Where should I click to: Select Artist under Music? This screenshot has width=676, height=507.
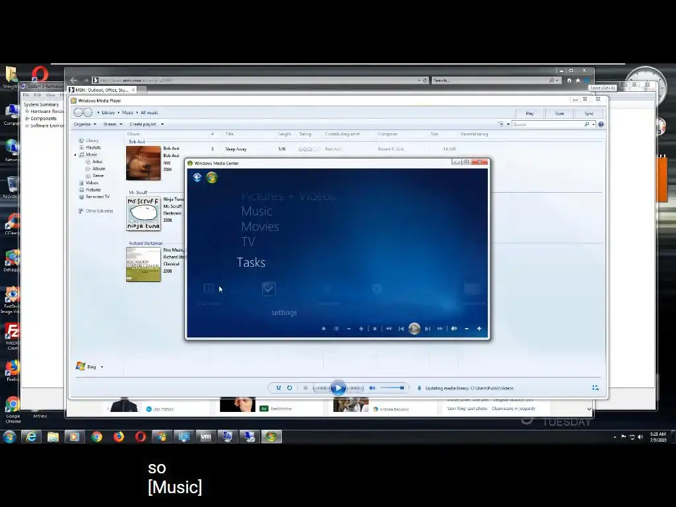[x=98, y=162]
